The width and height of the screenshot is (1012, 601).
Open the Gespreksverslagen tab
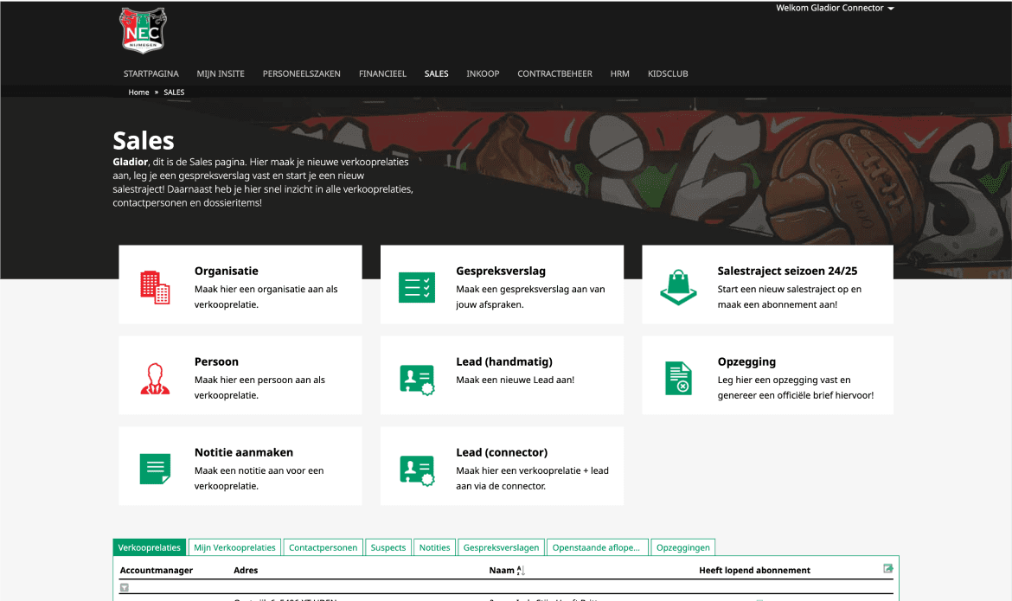(x=501, y=547)
